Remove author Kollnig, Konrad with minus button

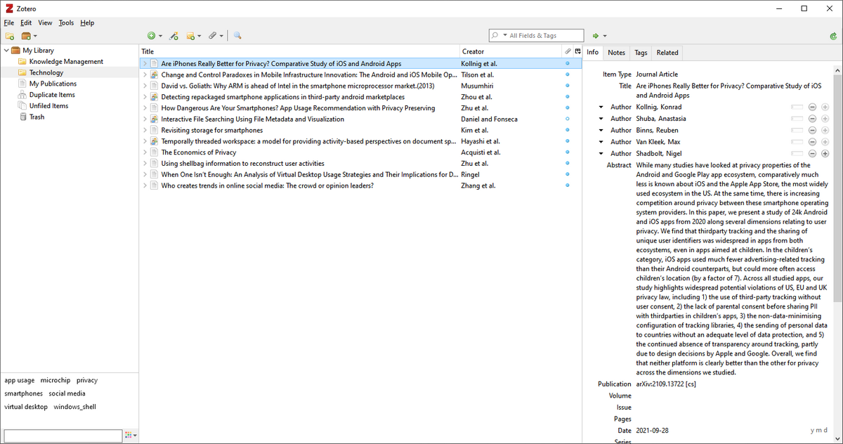tap(812, 107)
